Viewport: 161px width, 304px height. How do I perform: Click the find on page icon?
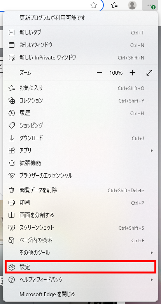[12, 240]
